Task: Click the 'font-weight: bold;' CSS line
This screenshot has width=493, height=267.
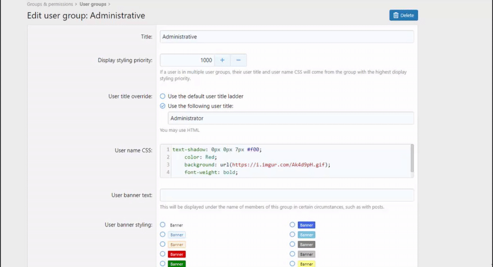Action: click(211, 172)
